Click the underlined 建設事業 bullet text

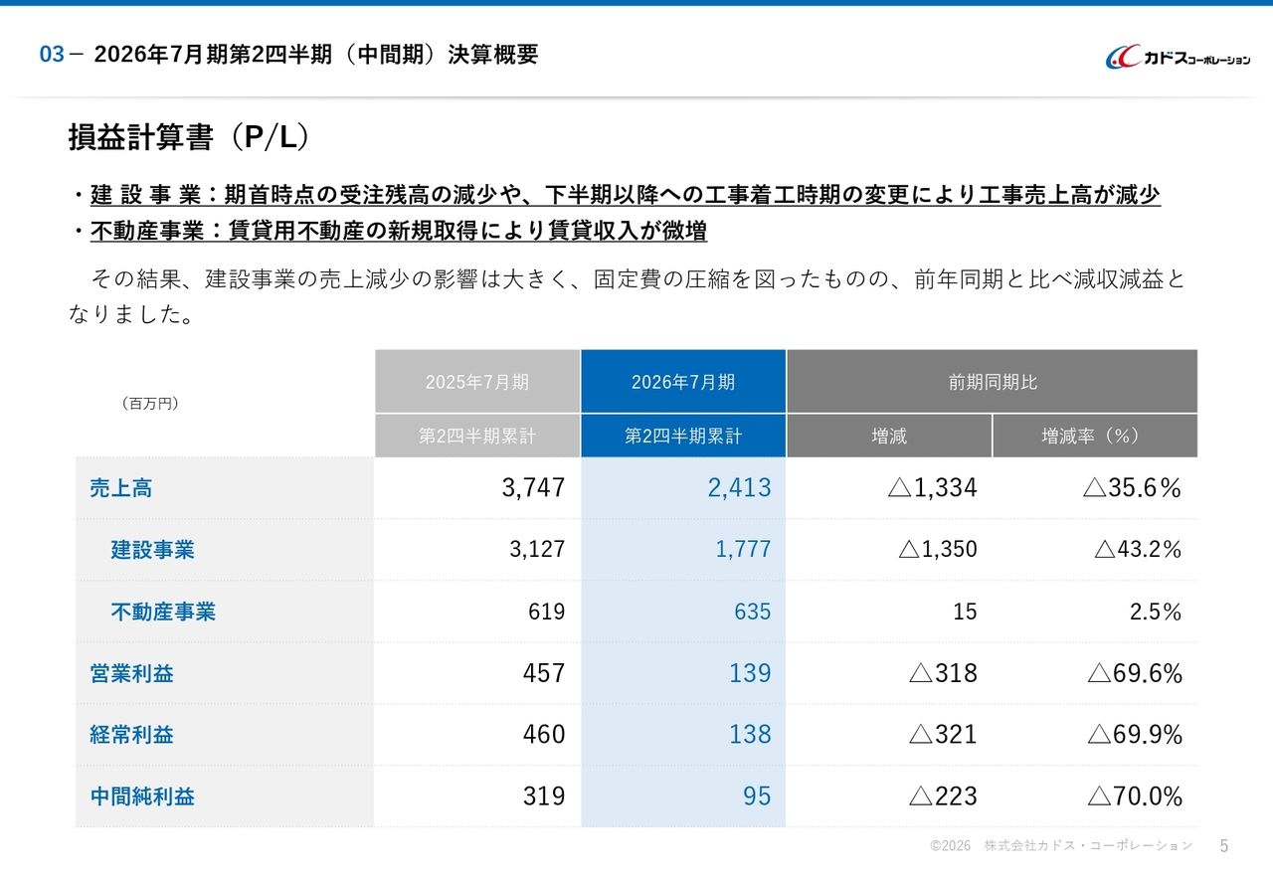tap(625, 194)
